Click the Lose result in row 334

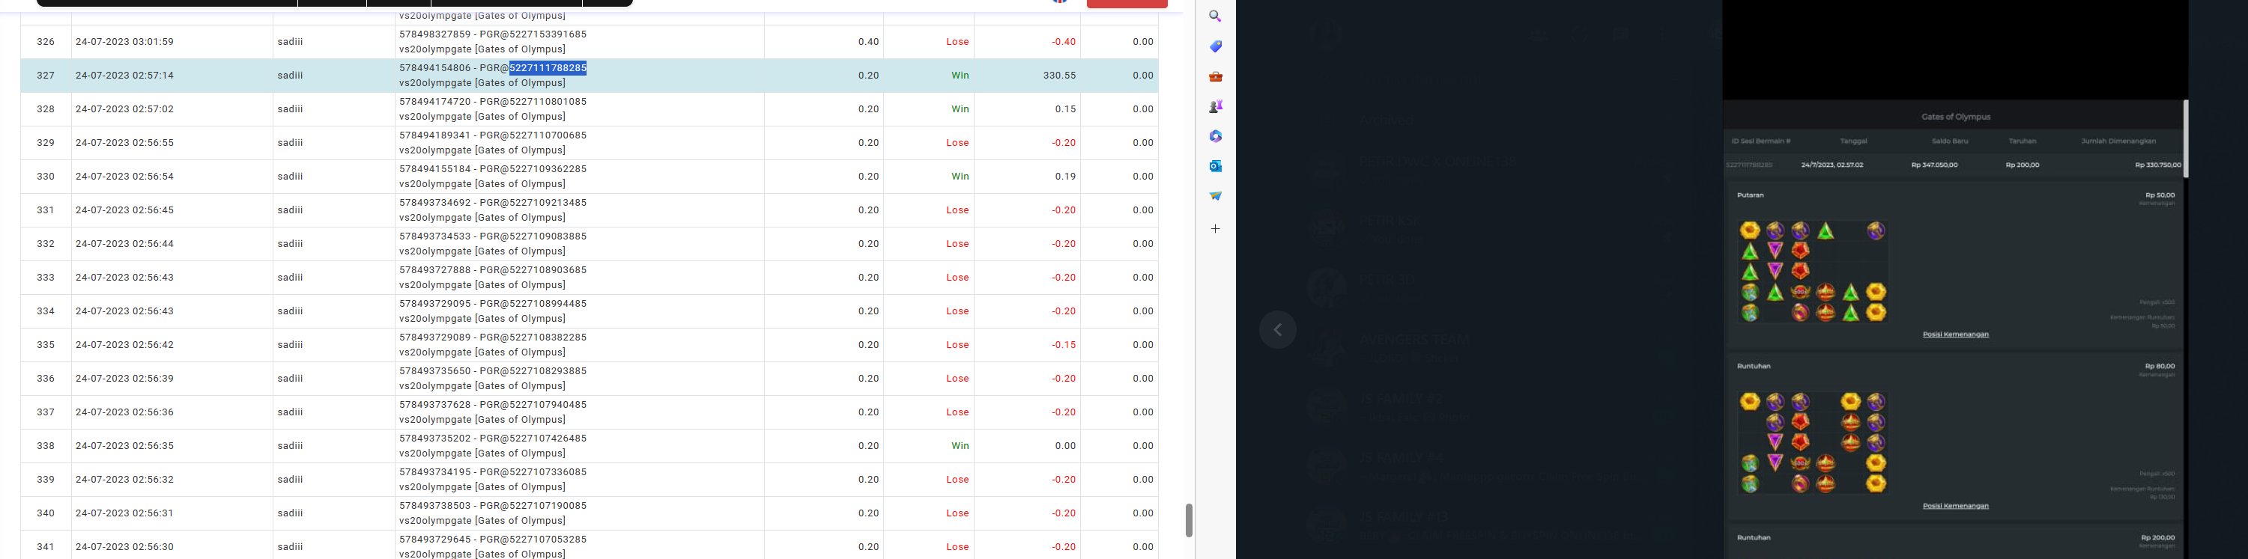957,311
